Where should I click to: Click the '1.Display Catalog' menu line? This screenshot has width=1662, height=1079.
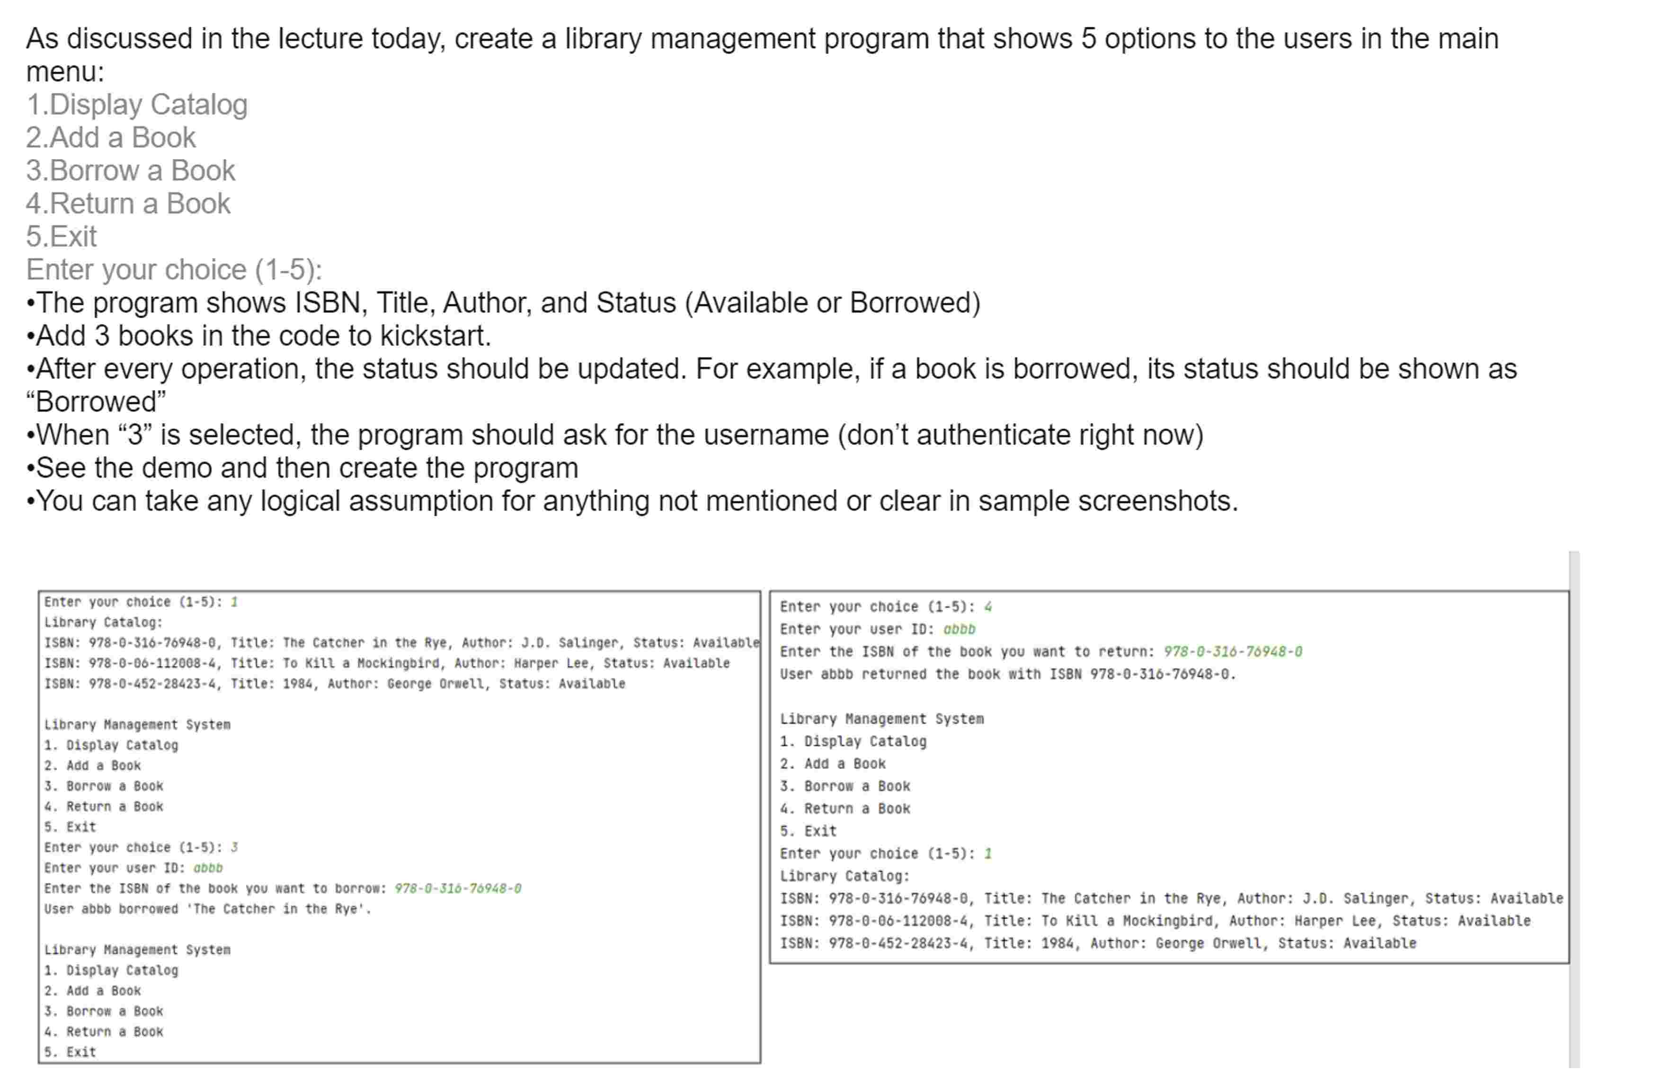[x=137, y=105]
